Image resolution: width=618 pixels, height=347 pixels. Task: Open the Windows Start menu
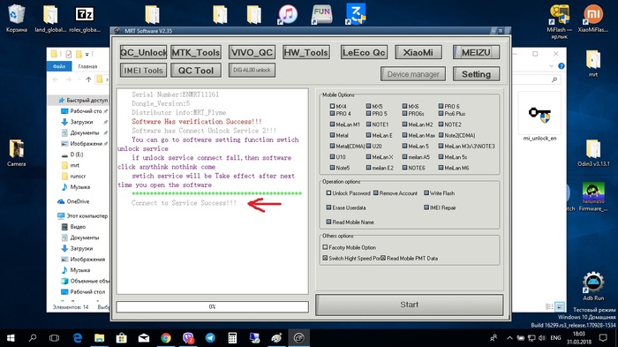pyautogui.click(x=11, y=338)
